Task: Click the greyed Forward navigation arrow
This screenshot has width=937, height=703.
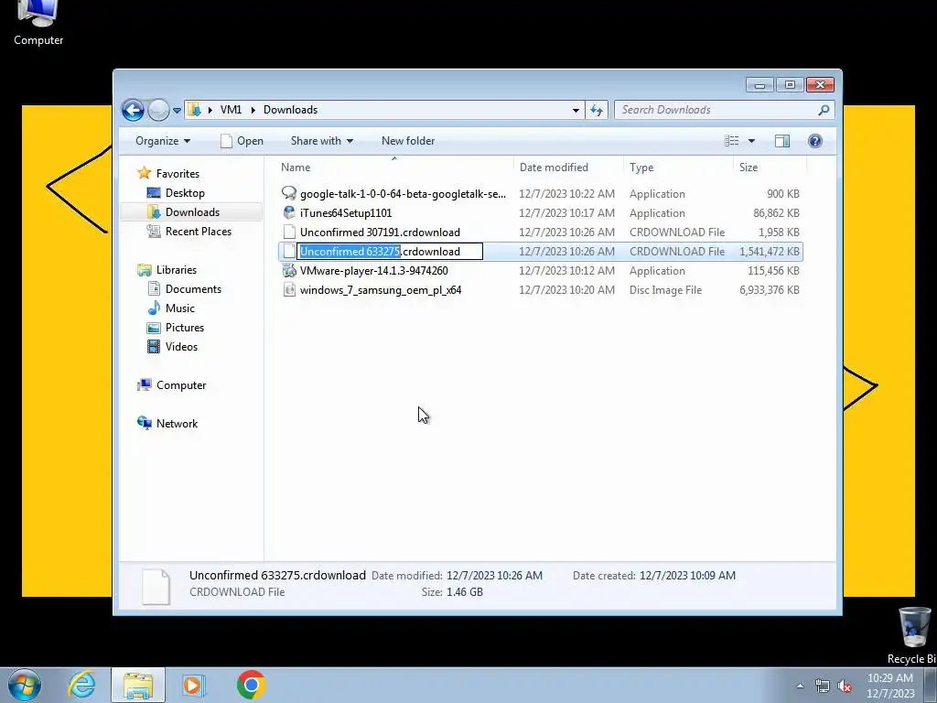Action: coord(158,110)
